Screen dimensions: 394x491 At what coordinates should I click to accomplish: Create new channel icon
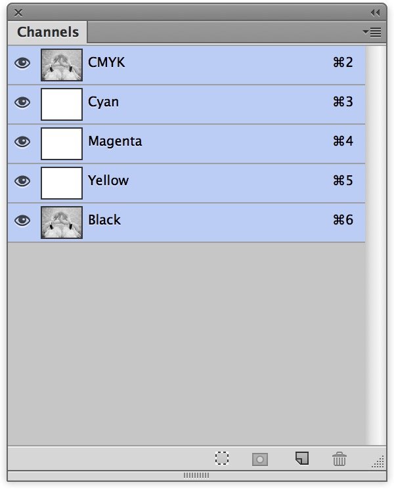(301, 458)
